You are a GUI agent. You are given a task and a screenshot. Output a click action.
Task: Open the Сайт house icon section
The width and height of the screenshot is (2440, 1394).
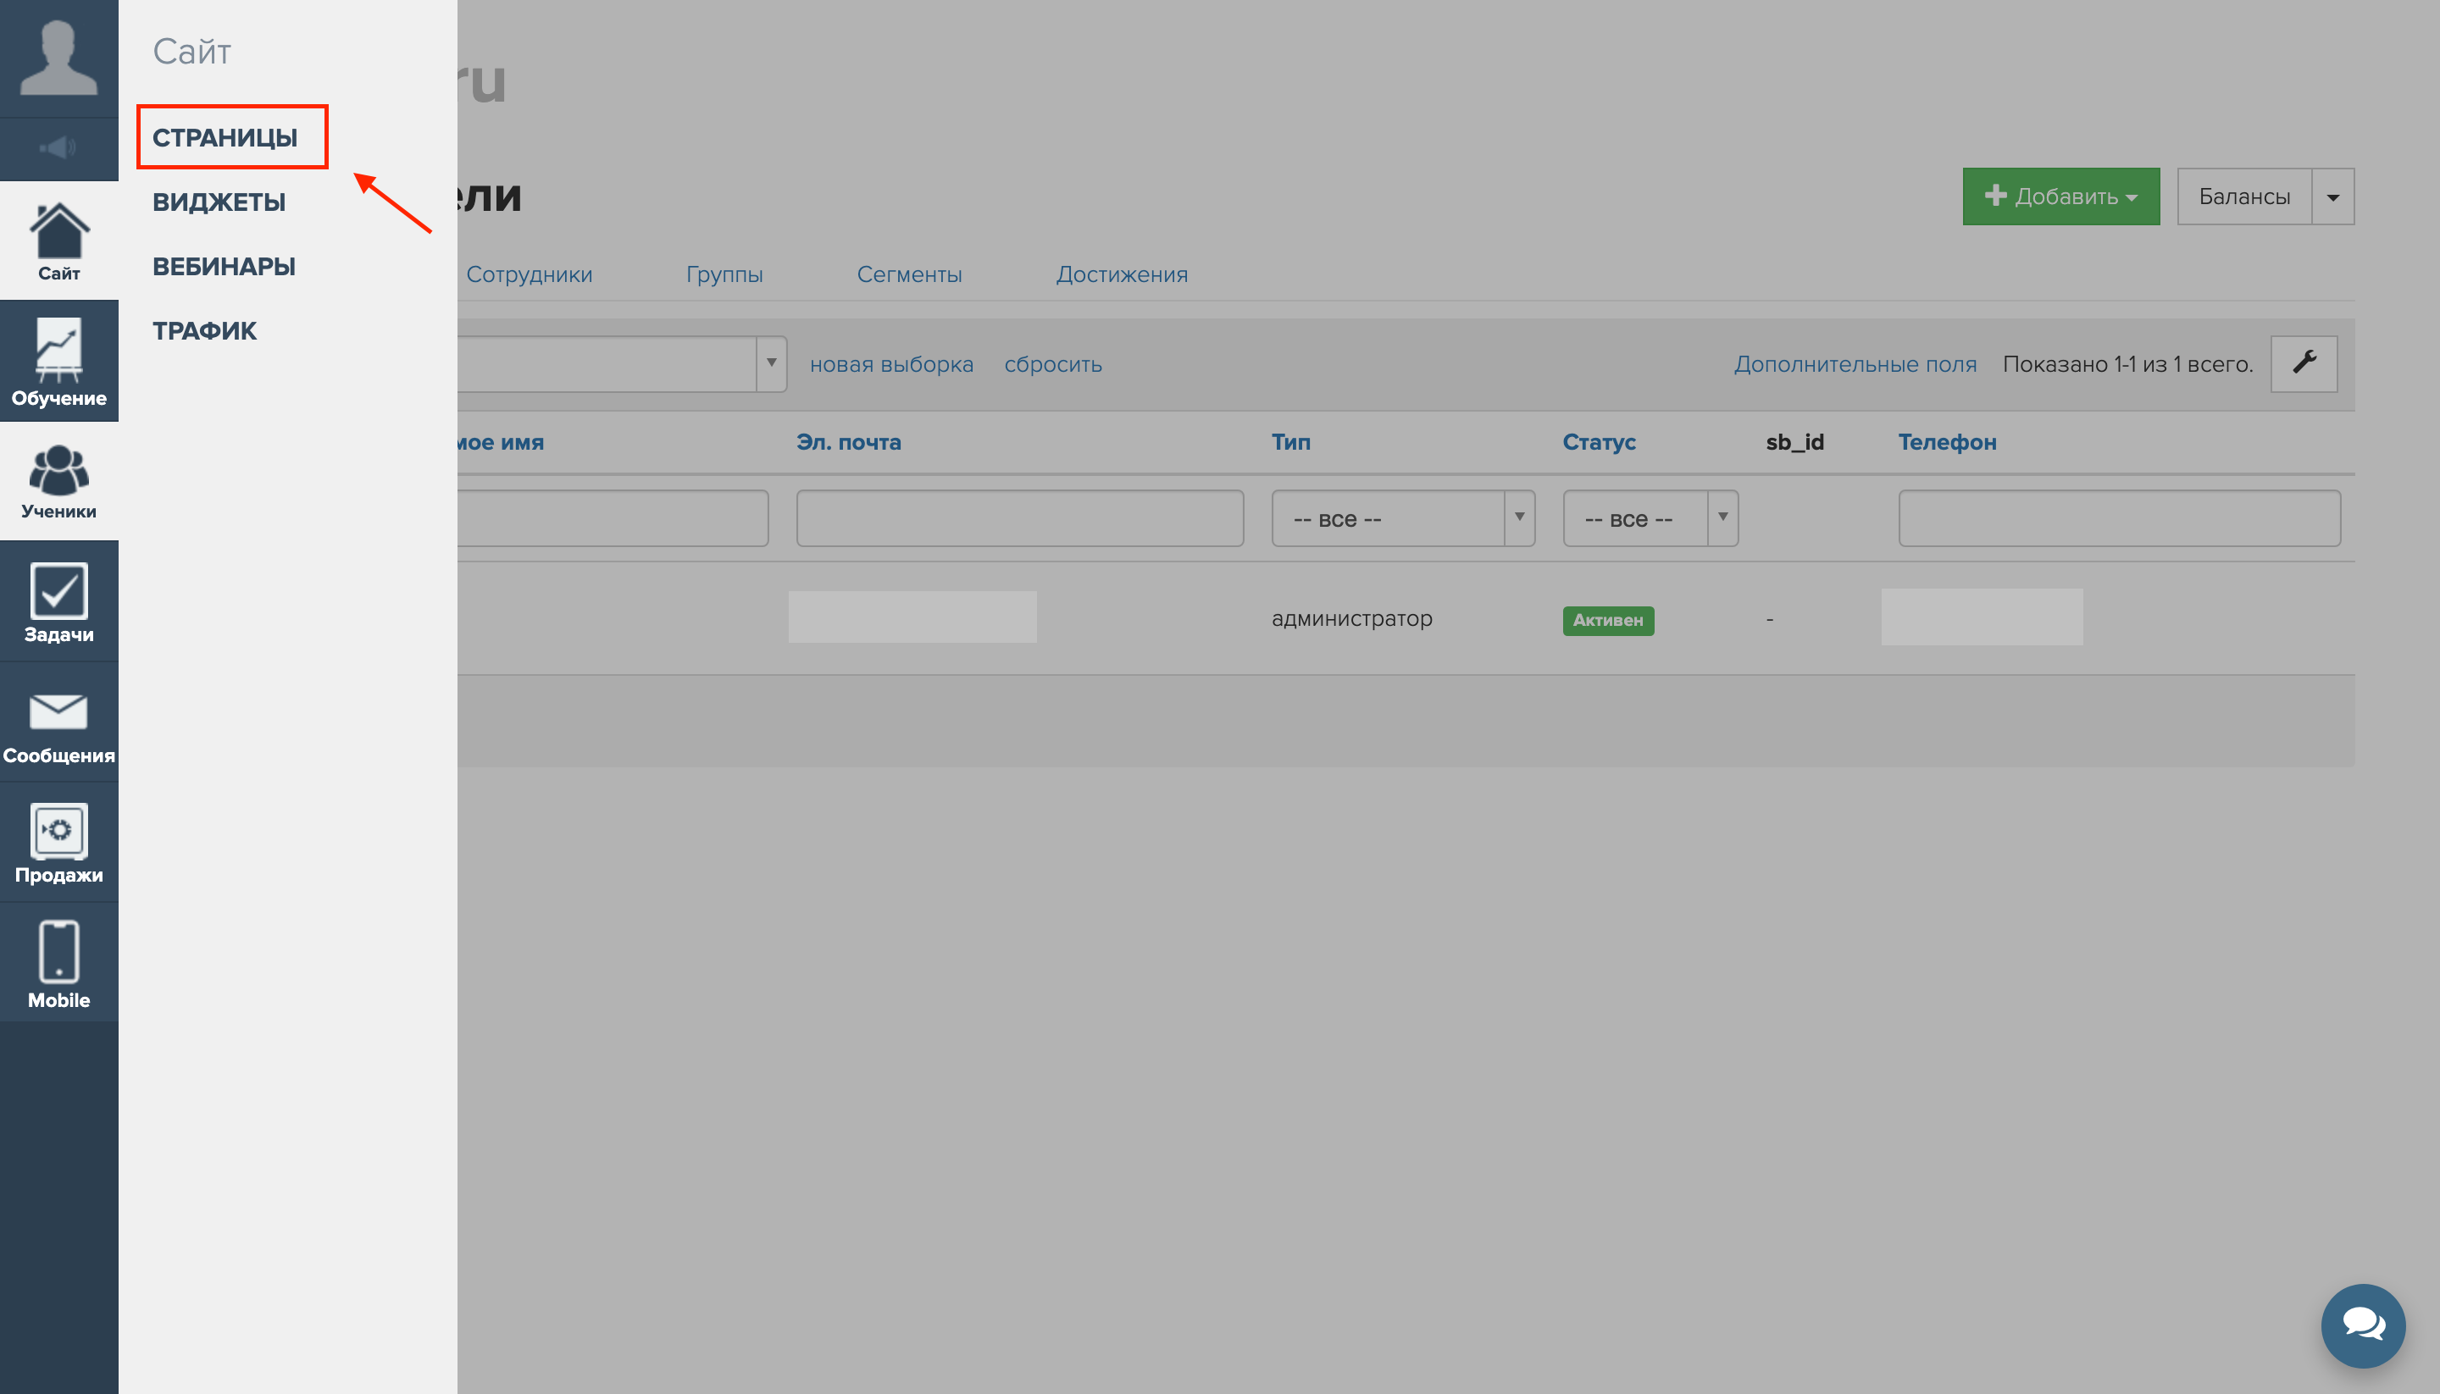pyautogui.click(x=58, y=241)
